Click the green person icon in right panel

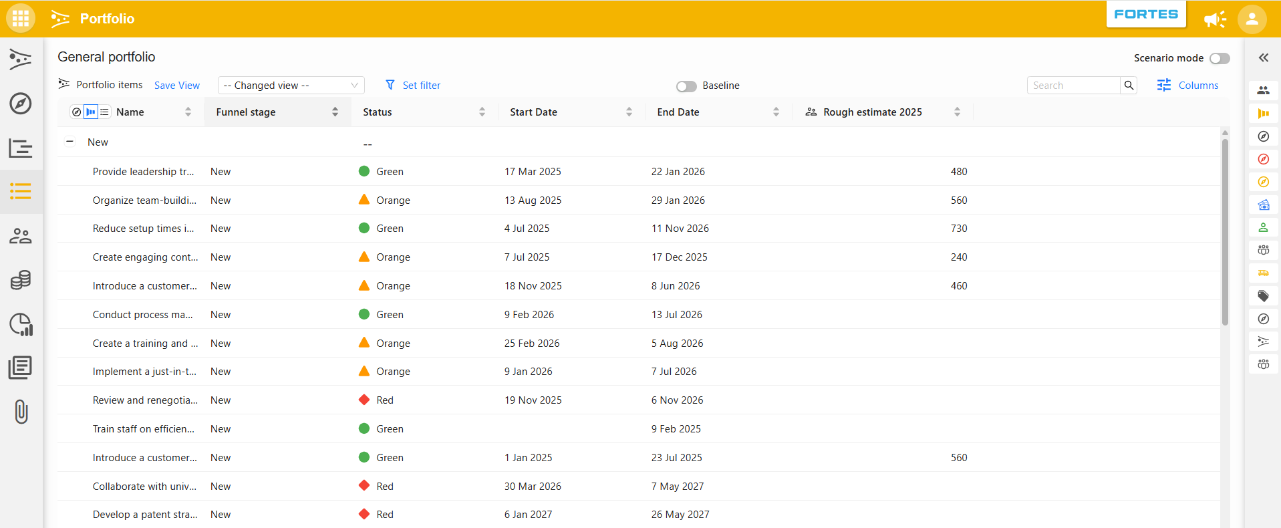pyautogui.click(x=1263, y=227)
